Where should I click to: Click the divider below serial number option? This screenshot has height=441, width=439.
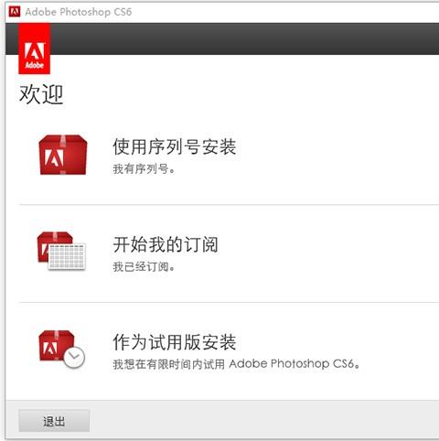click(x=229, y=205)
